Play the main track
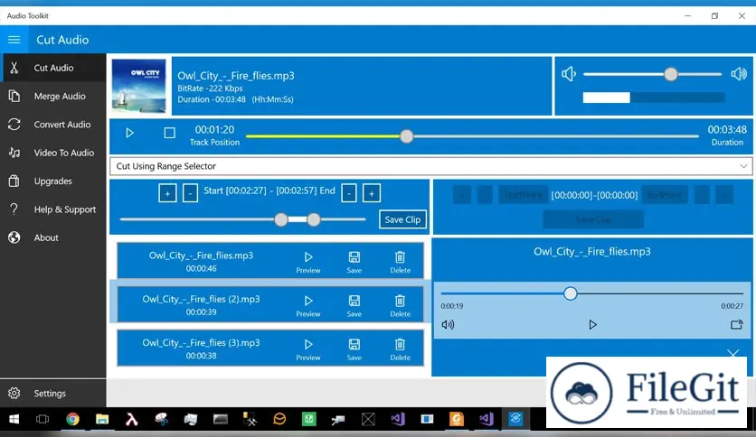The width and height of the screenshot is (756, 437). [x=129, y=133]
